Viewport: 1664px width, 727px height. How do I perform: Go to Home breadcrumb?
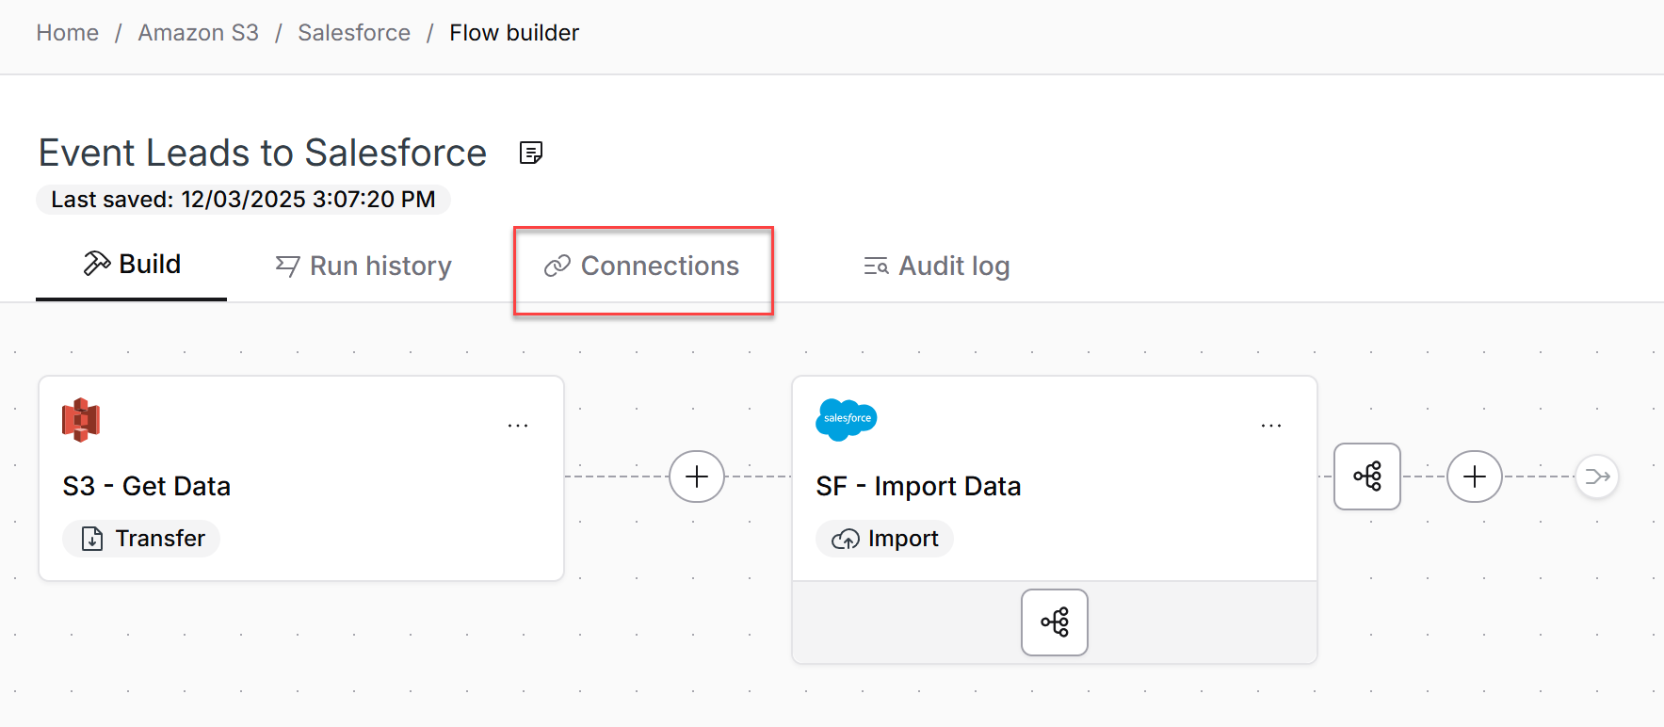[68, 33]
